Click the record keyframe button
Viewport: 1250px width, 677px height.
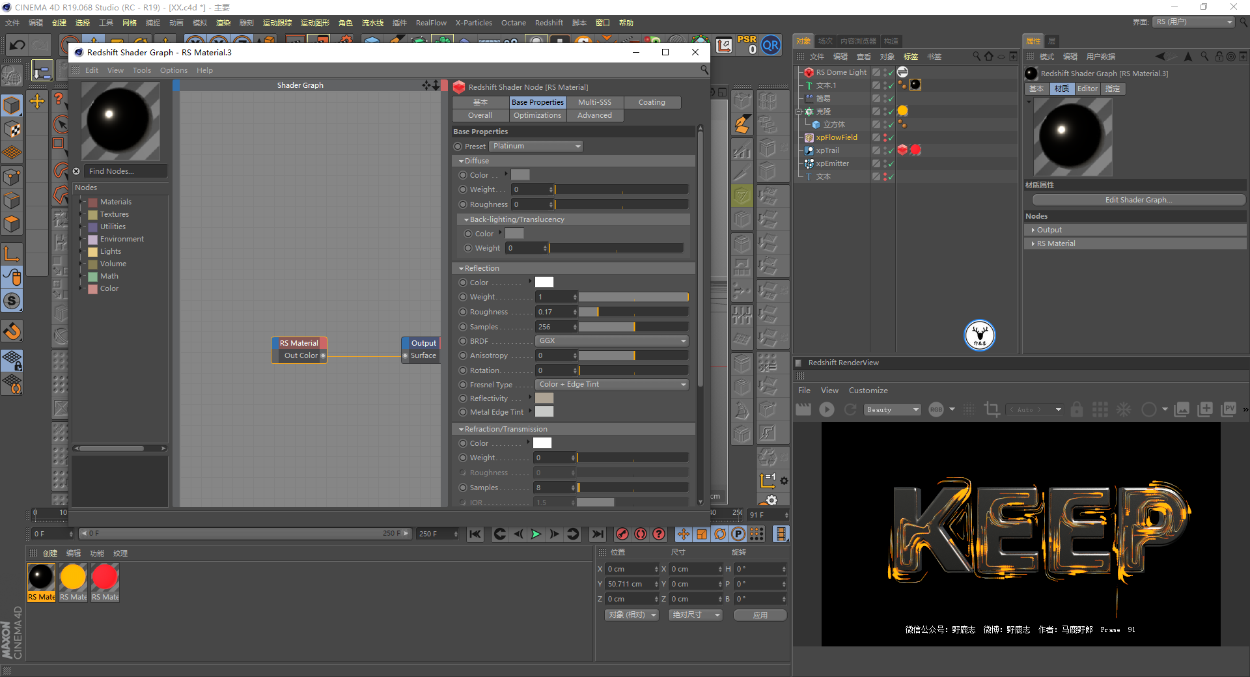622,534
